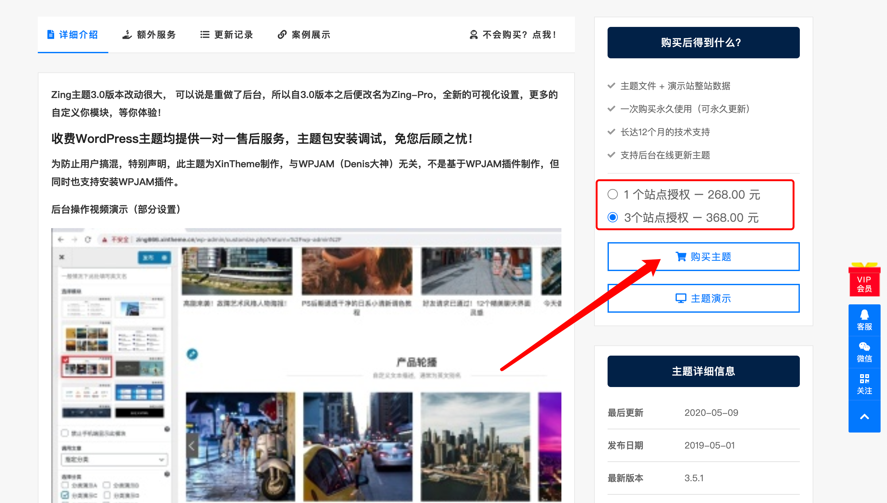Click the 最新版本 value 3.5.1
The height and width of the screenshot is (503, 887).
694,478
